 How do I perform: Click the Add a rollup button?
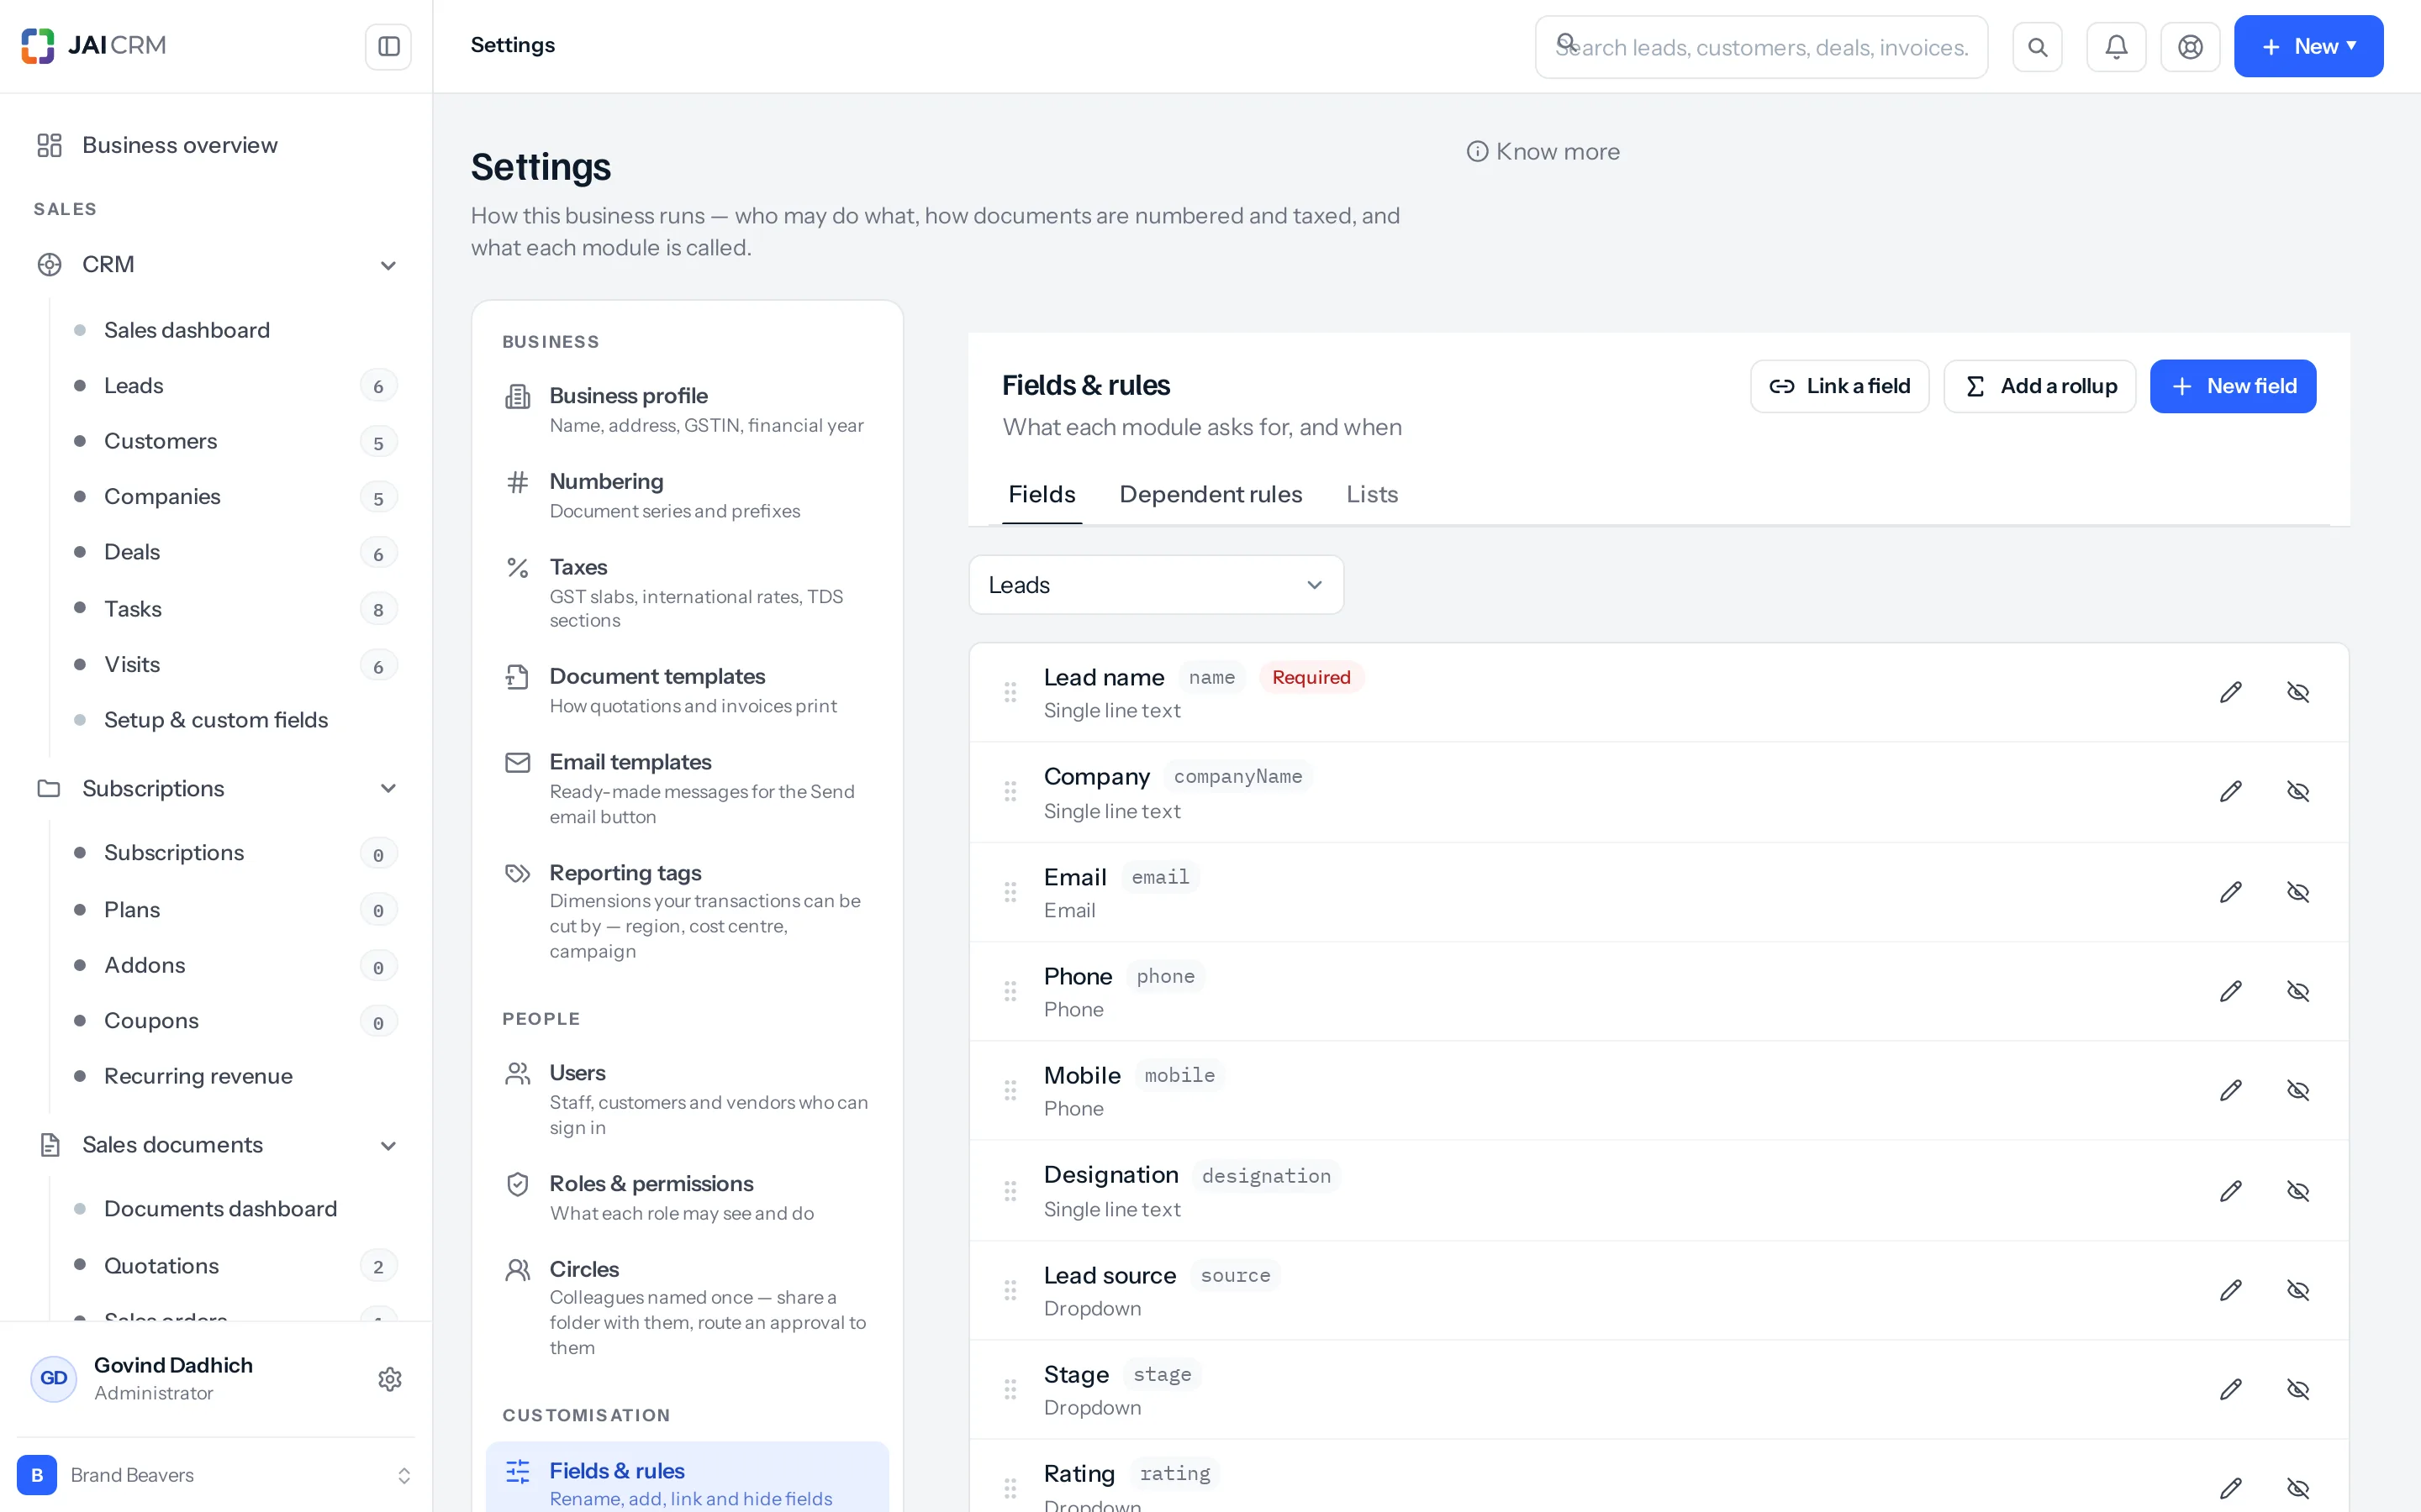tap(2040, 386)
